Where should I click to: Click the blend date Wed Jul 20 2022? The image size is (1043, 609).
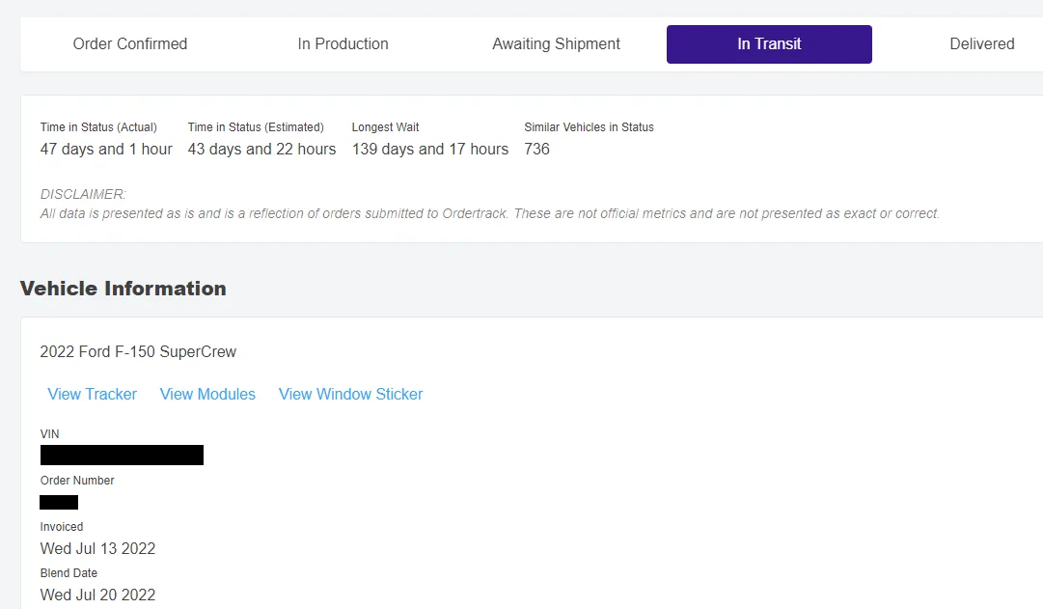click(x=97, y=595)
